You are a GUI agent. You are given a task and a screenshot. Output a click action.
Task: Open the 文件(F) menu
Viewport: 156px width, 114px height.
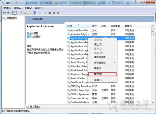[x=7, y=8]
